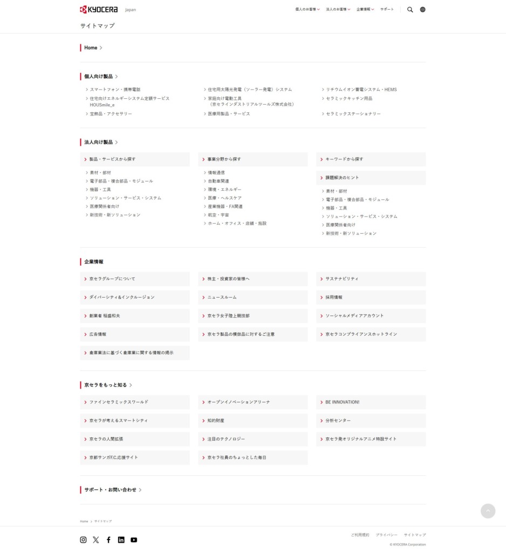
Task: Click the scroll-to-top round button
Action: [488, 511]
